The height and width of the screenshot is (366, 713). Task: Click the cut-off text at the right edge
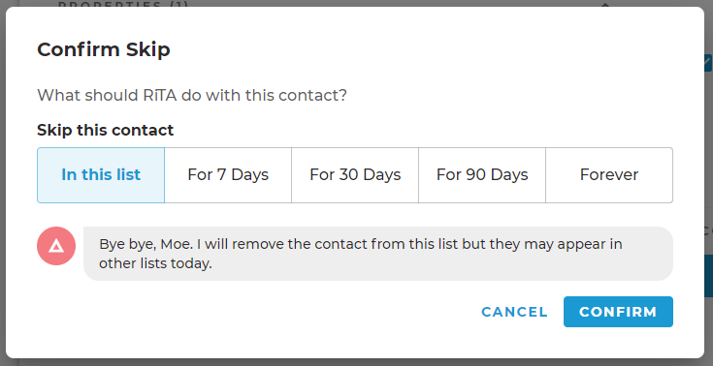[x=708, y=230]
